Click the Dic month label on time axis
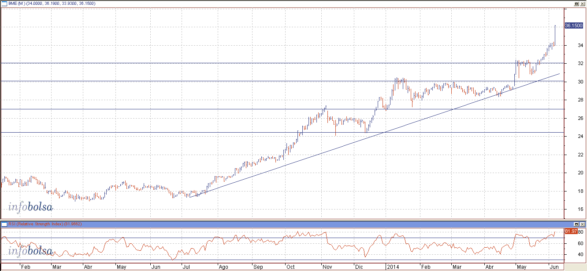The width and height of the screenshot is (587, 271). [359, 267]
